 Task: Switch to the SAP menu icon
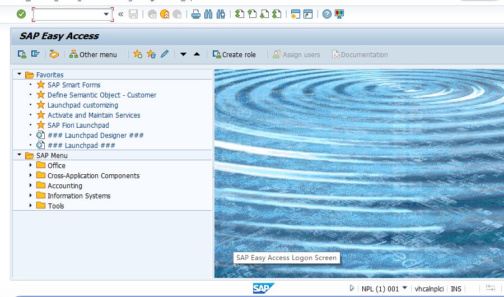35,54
